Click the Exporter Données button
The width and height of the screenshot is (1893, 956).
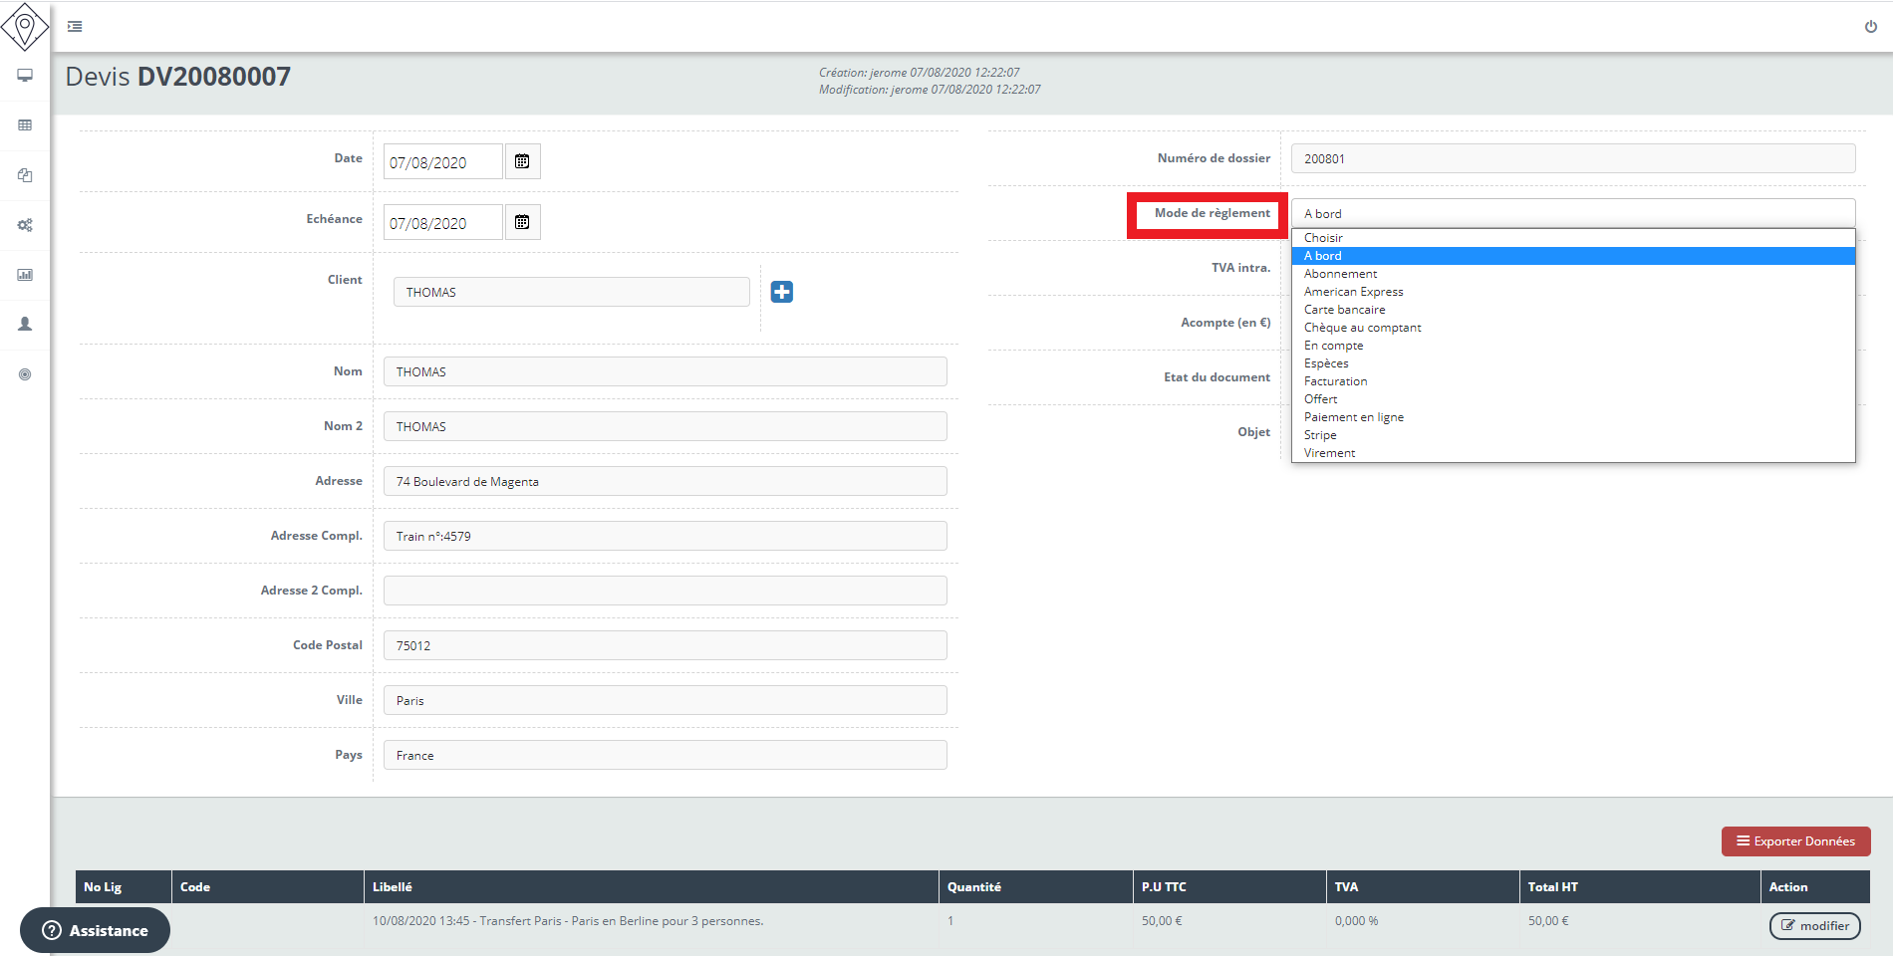[x=1795, y=841]
